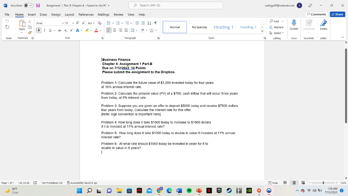Click the Share button
The width and height of the screenshot is (348, 196).
point(337,14)
